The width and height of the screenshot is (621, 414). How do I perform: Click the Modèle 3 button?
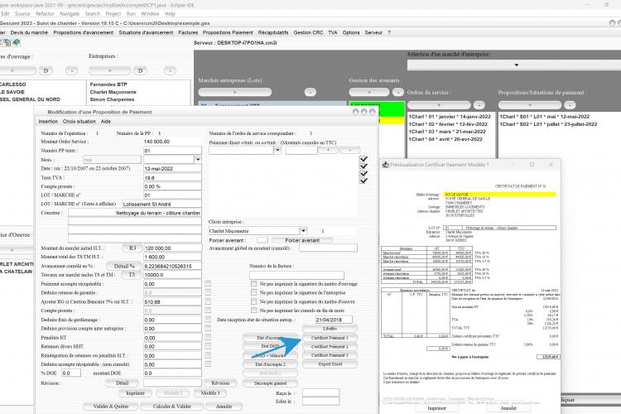pos(210,392)
